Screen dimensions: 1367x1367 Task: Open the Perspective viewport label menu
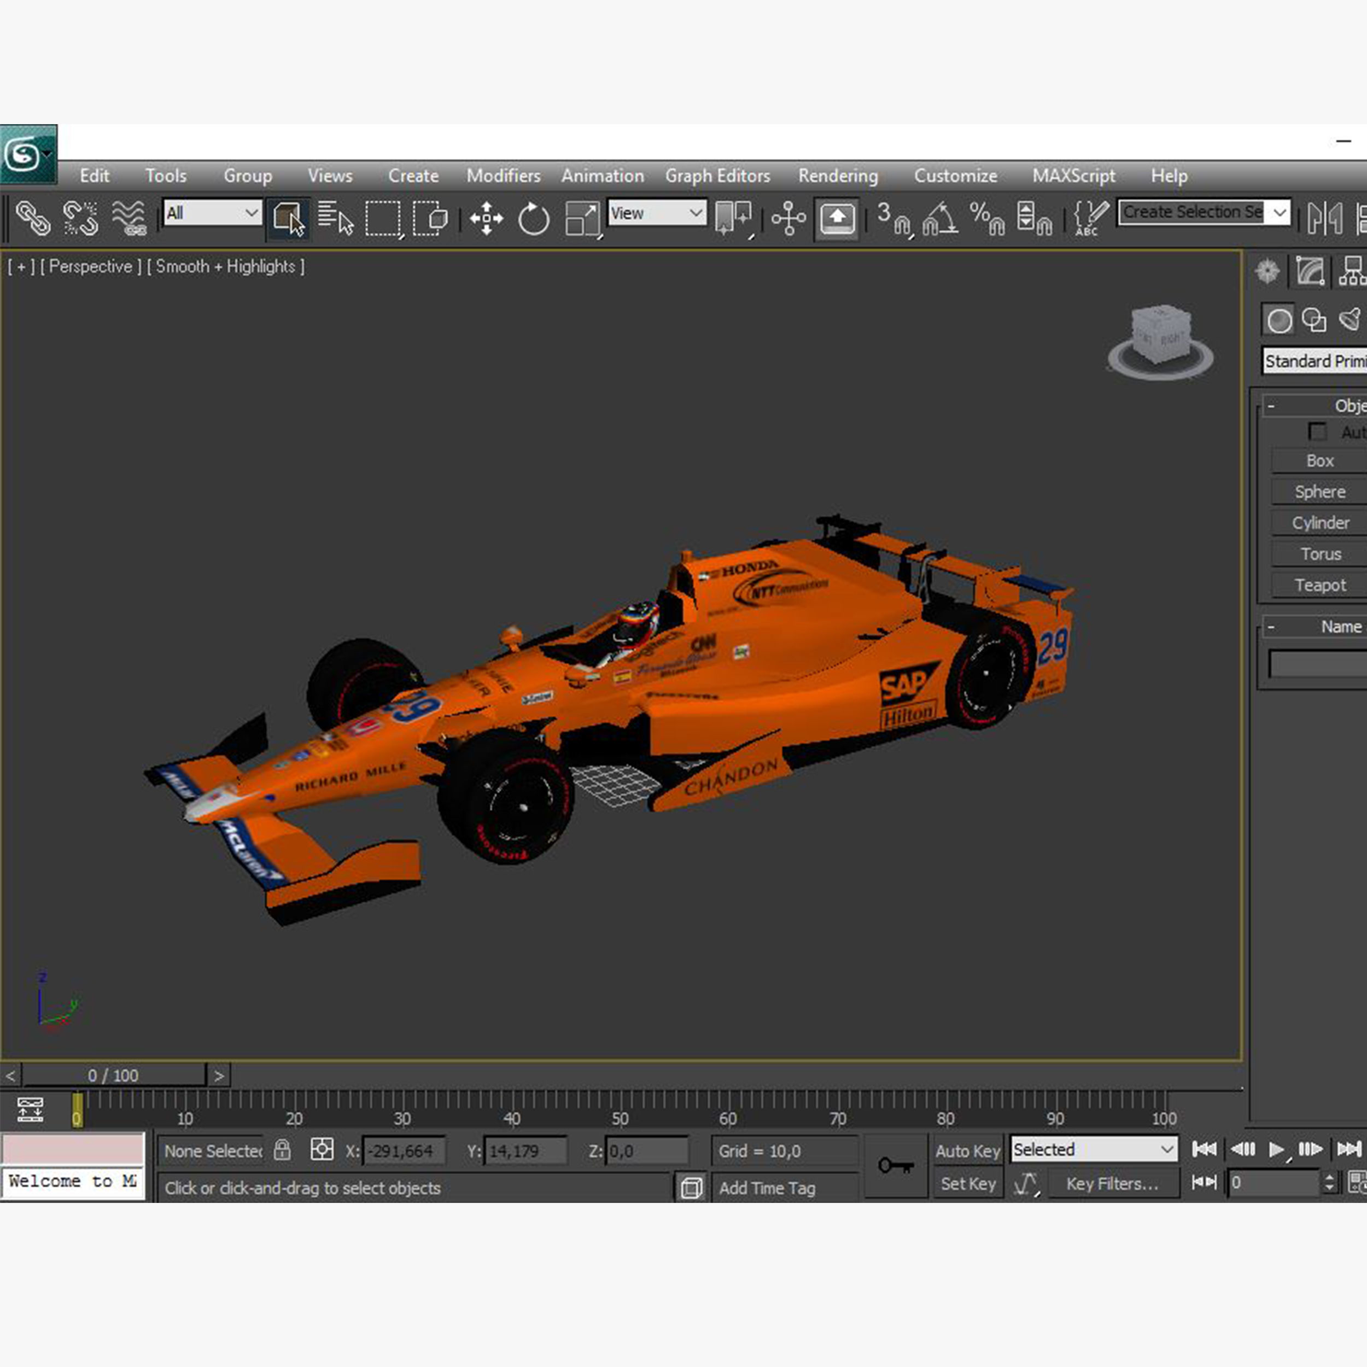point(91,267)
